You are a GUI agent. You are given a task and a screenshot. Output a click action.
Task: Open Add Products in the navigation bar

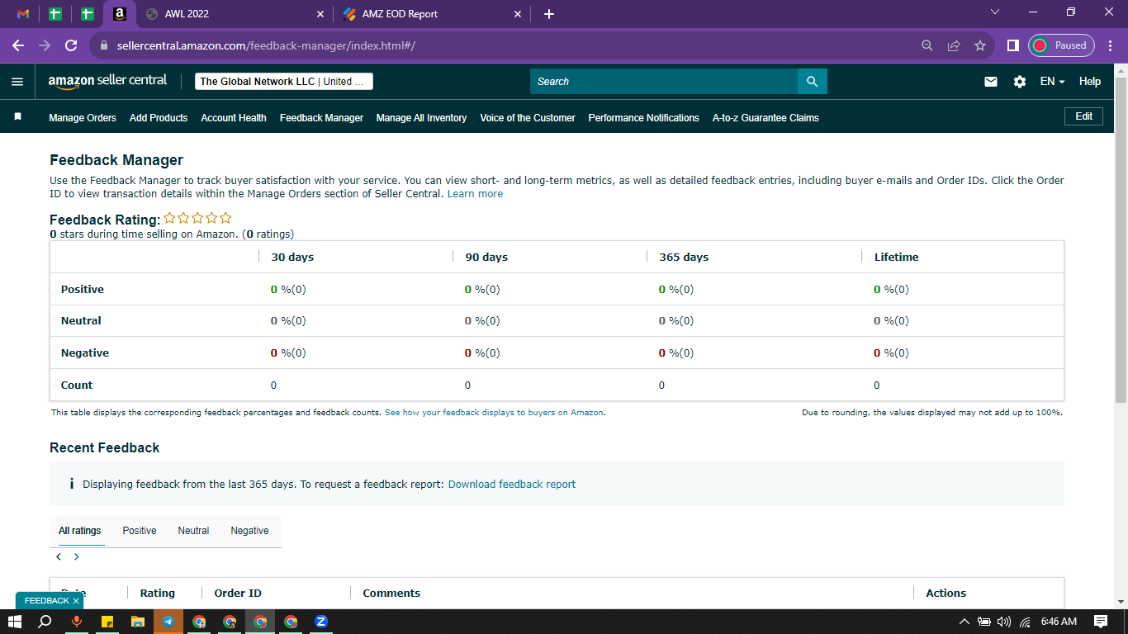(x=159, y=118)
